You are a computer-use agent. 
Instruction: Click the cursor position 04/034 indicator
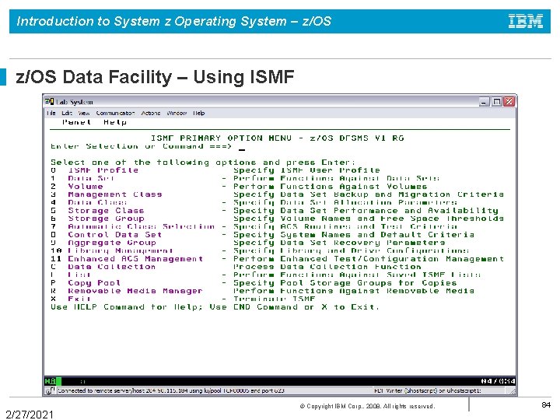coord(498,381)
